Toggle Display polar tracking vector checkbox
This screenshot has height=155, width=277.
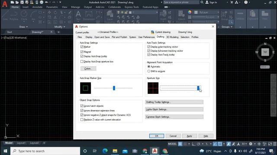[149, 47]
